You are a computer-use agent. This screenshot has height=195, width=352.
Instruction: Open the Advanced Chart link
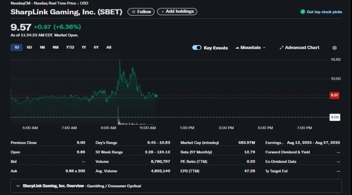click(299, 47)
